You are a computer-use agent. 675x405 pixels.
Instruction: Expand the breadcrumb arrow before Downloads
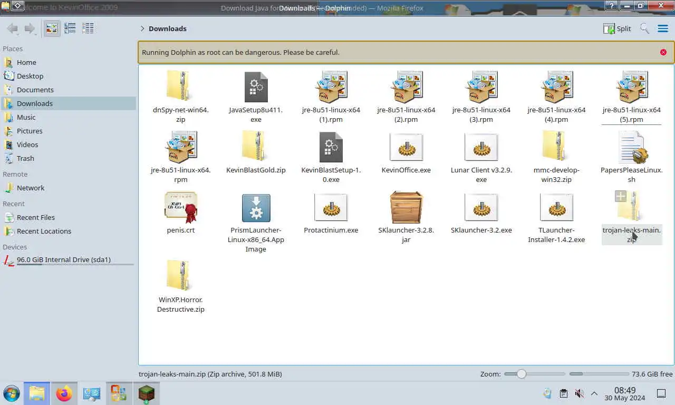point(142,28)
